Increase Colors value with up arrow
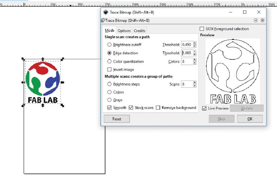 (x=195, y=60)
